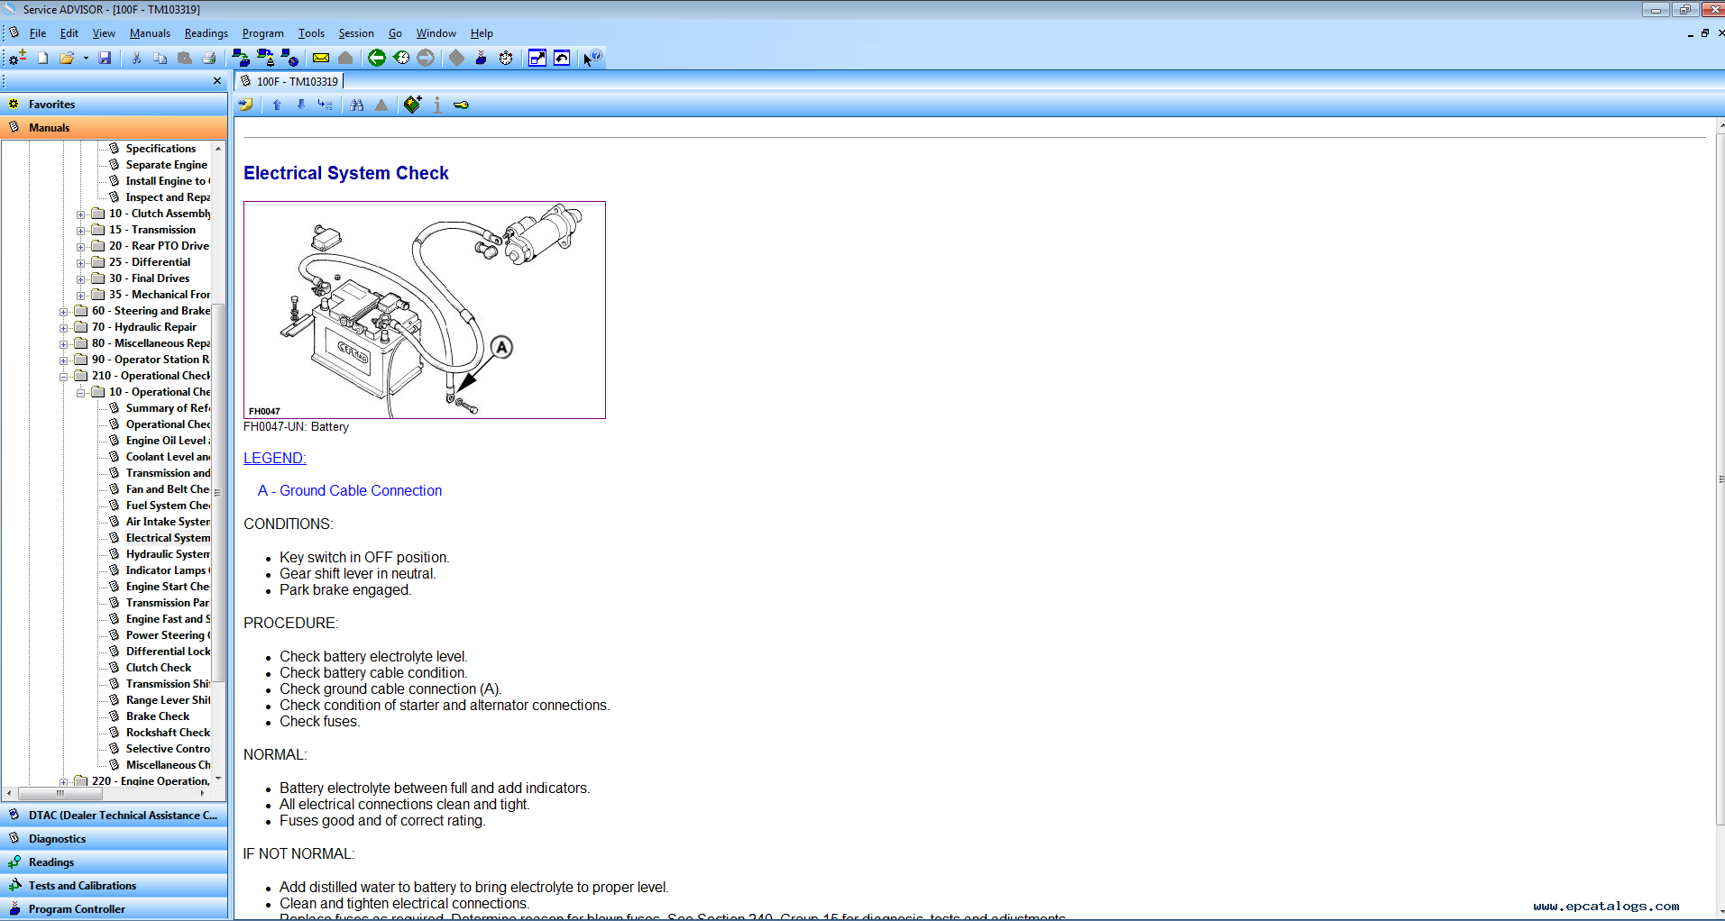This screenshot has width=1725, height=921.
Task: Select Specifications in the tree
Action: tap(161, 149)
